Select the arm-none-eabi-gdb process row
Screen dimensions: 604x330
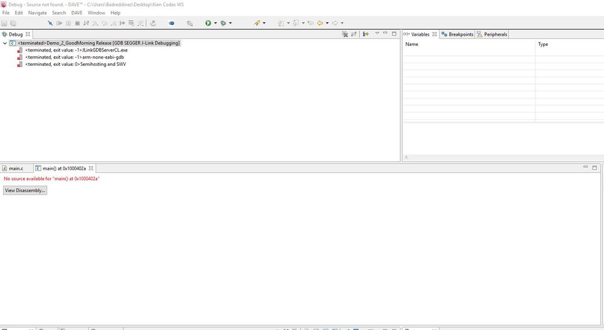click(x=71, y=57)
